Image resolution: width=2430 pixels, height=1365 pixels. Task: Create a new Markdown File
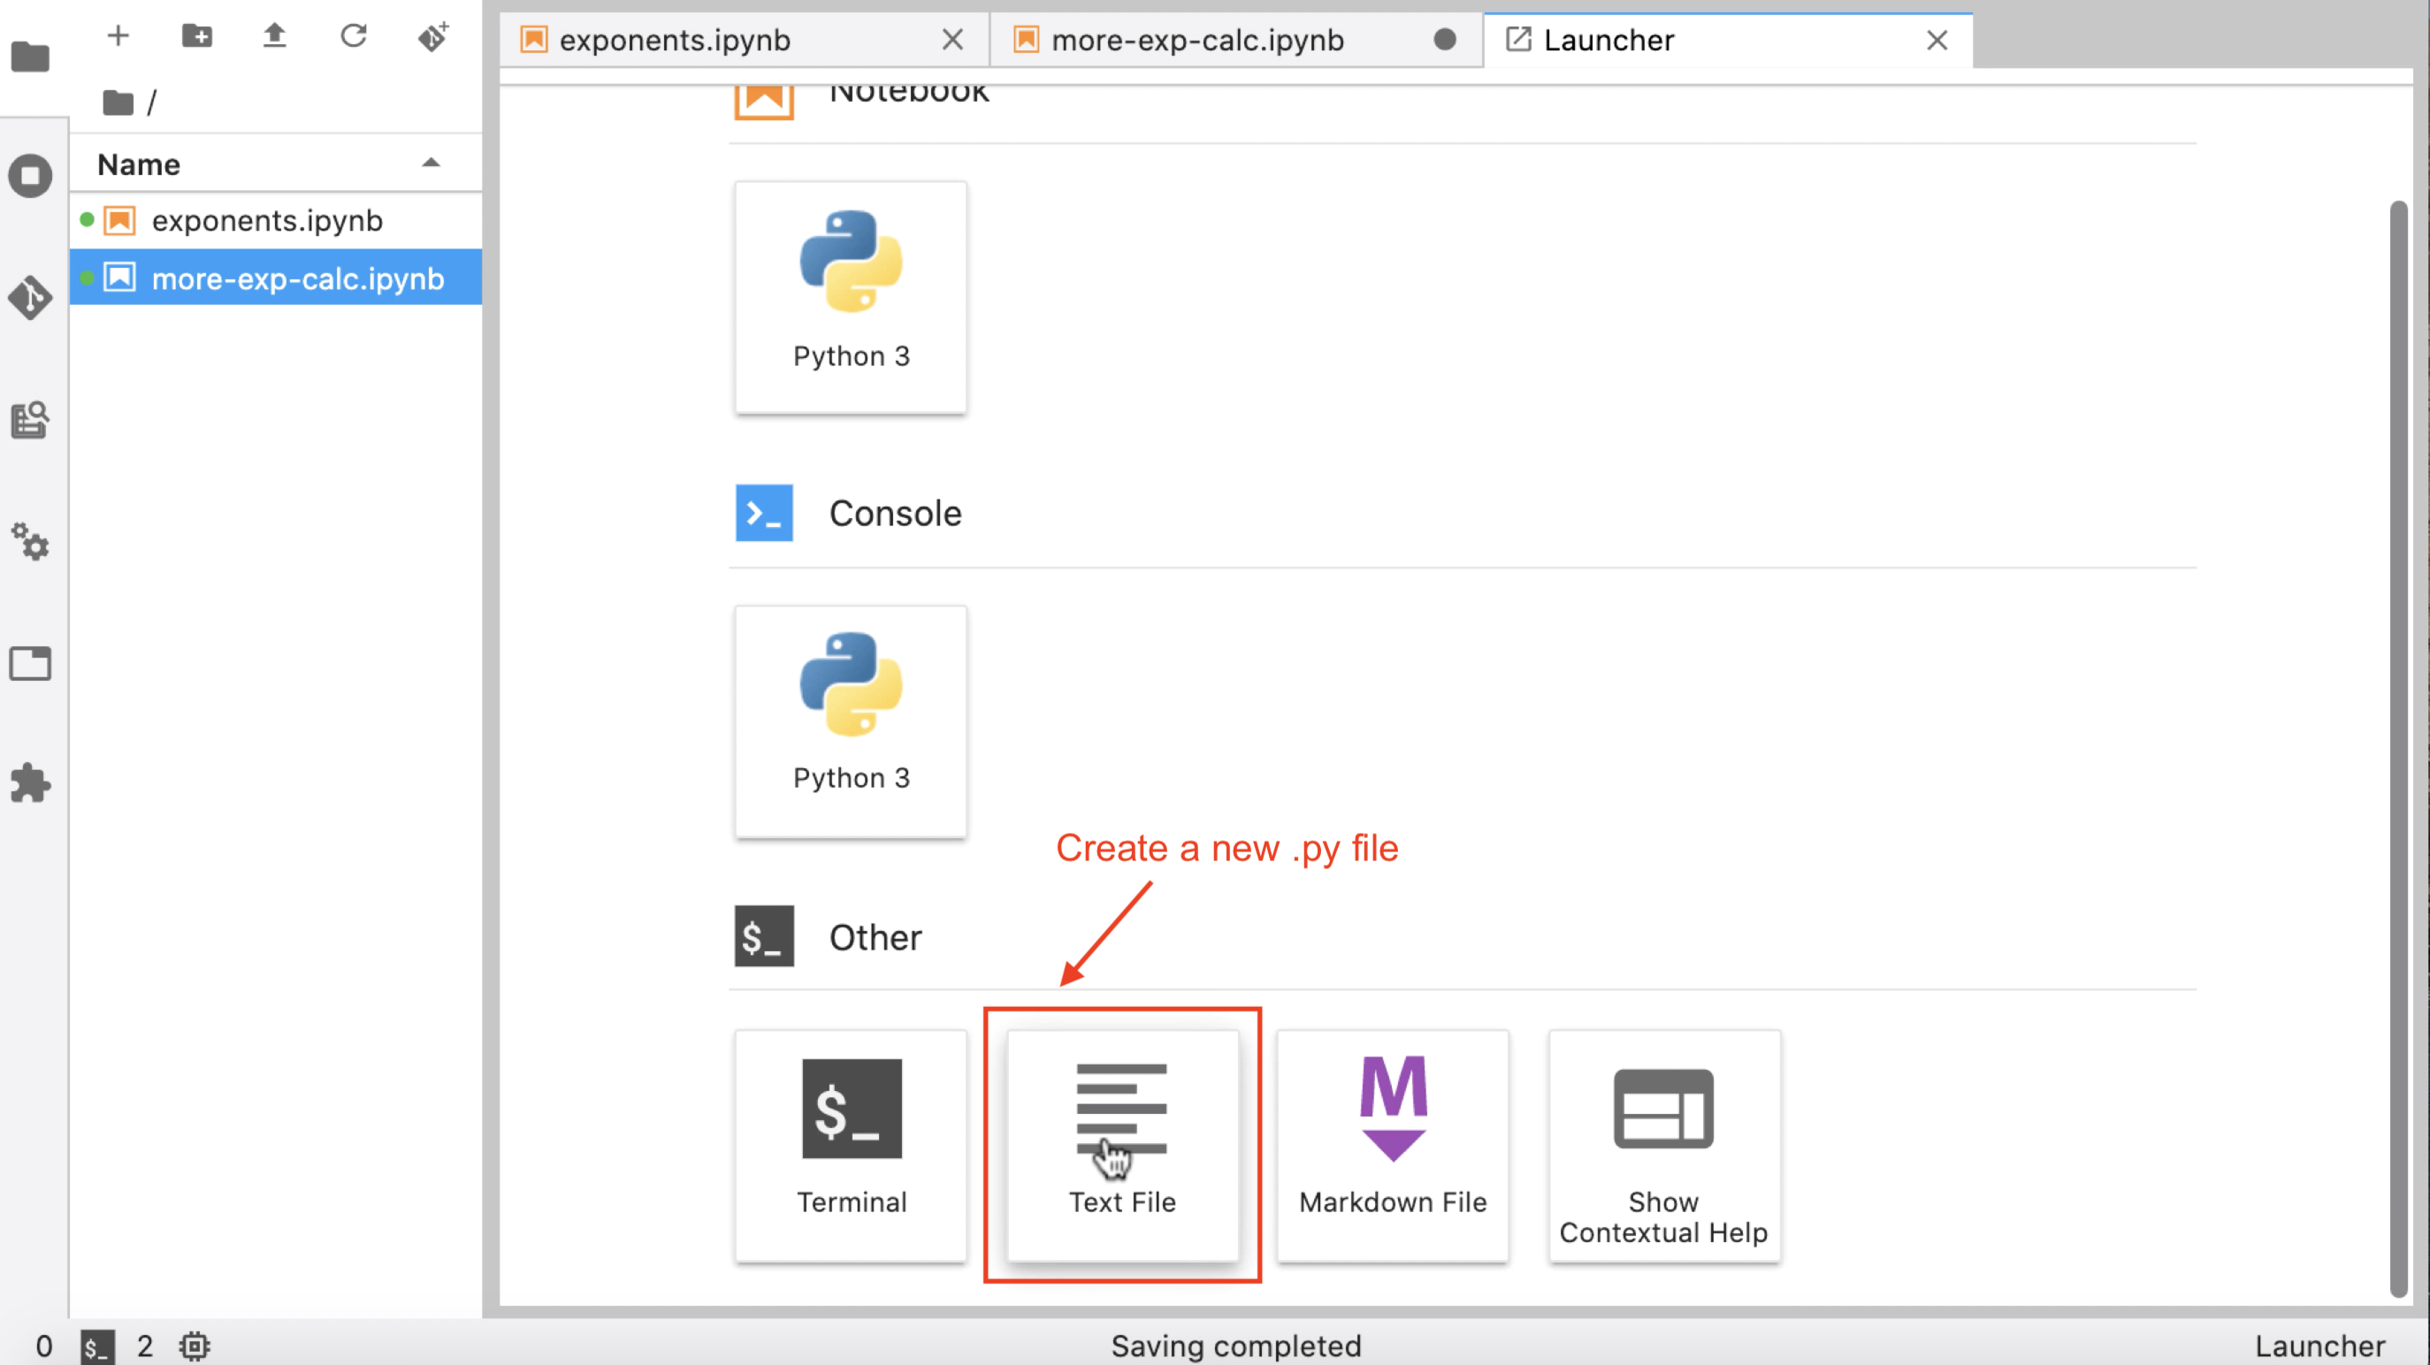click(x=1393, y=1143)
